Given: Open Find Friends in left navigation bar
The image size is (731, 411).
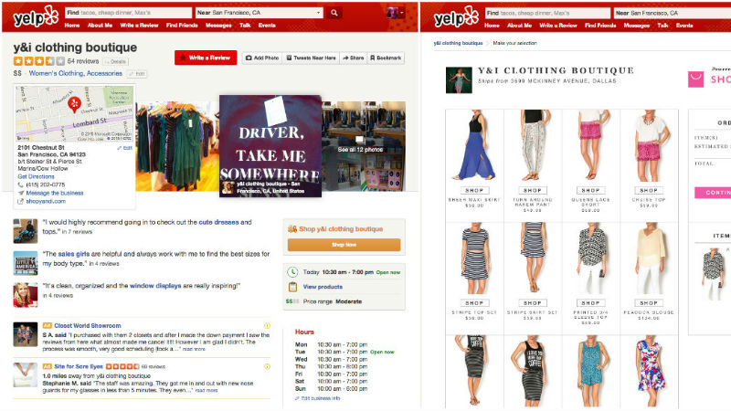Looking at the screenshot, I should [184, 26].
